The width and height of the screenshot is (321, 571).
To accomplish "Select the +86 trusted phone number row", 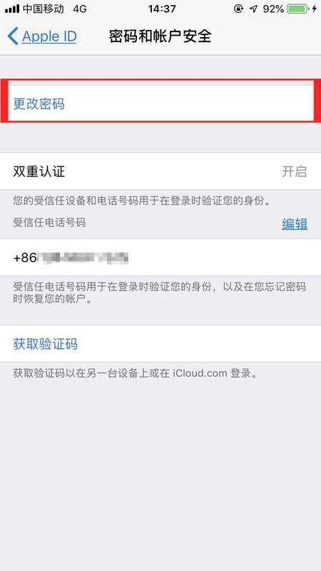I will pos(160,258).
